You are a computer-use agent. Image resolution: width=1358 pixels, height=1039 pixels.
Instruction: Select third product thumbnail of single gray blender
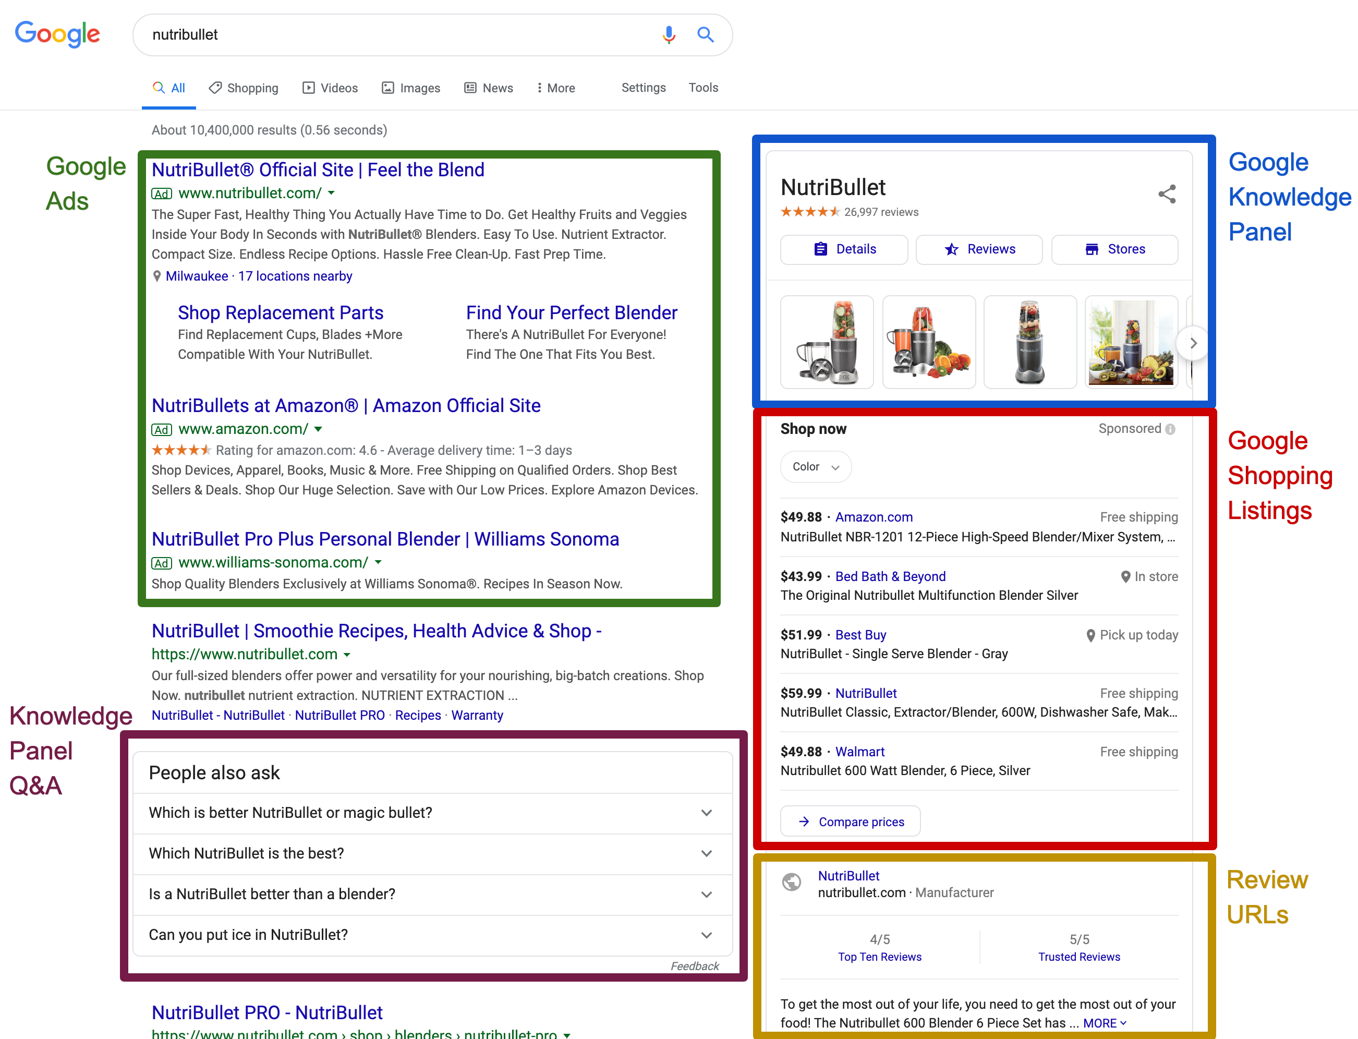(x=1030, y=342)
